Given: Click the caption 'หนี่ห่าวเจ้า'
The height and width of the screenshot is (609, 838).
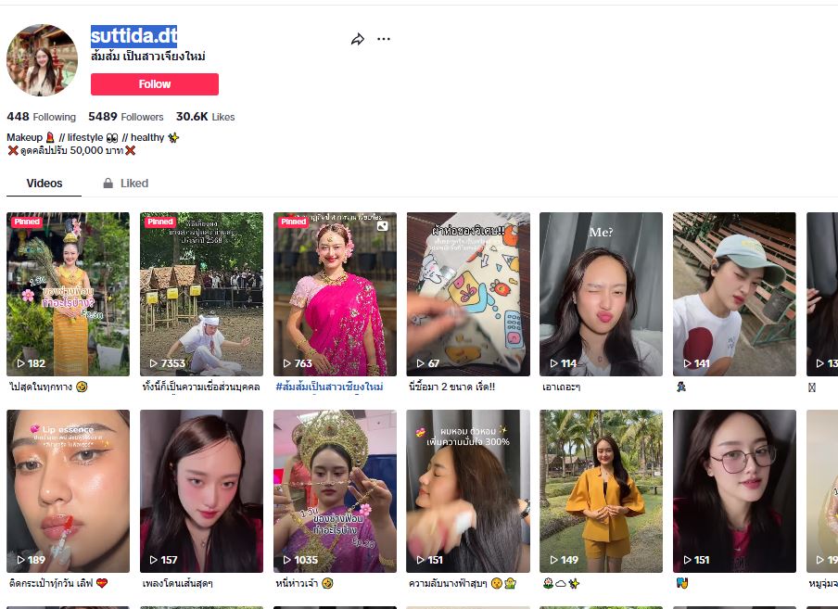Looking at the screenshot, I should click(298, 583).
